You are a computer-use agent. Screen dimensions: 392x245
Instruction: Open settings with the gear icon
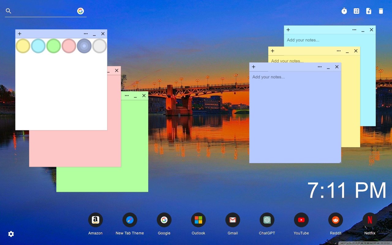point(11,234)
